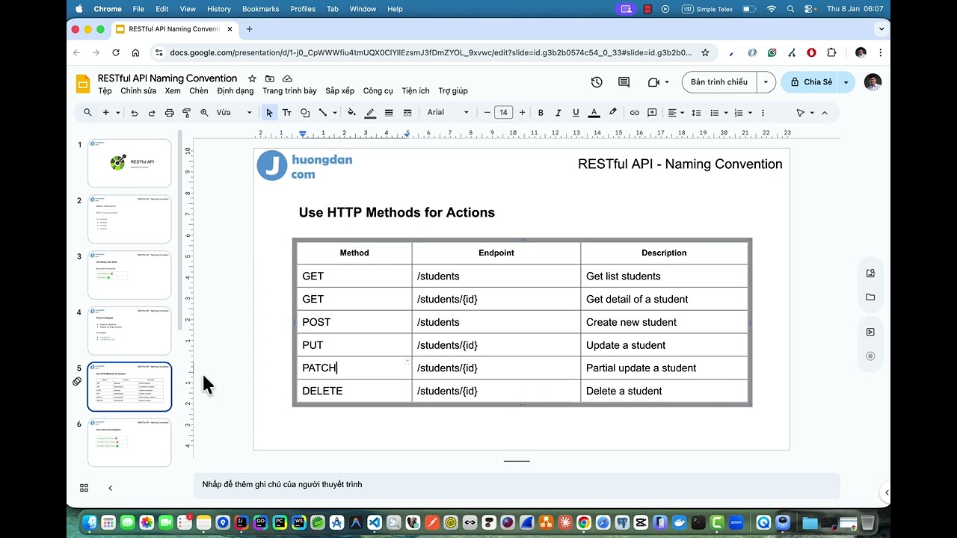Image resolution: width=957 pixels, height=538 pixels.
Task: Pick the border color pencil
Action: pyautogui.click(x=370, y=113)
